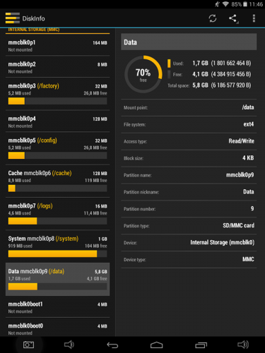Select the mmcblk0p1 partition entry

pos(57,46)
